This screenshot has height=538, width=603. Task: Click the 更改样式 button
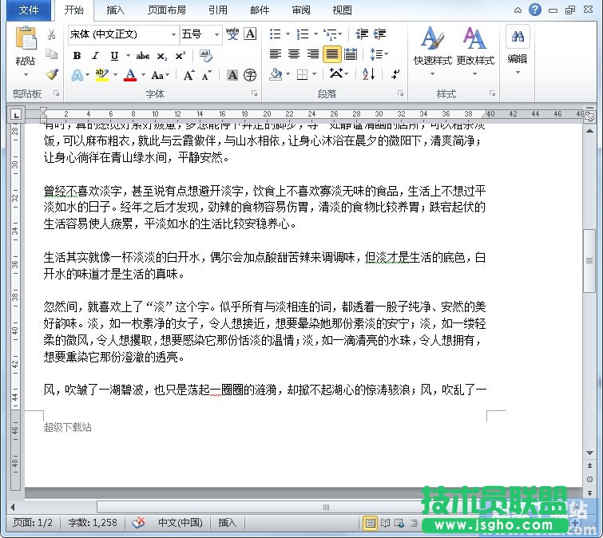pyautogui.click(x=475, y=46)
